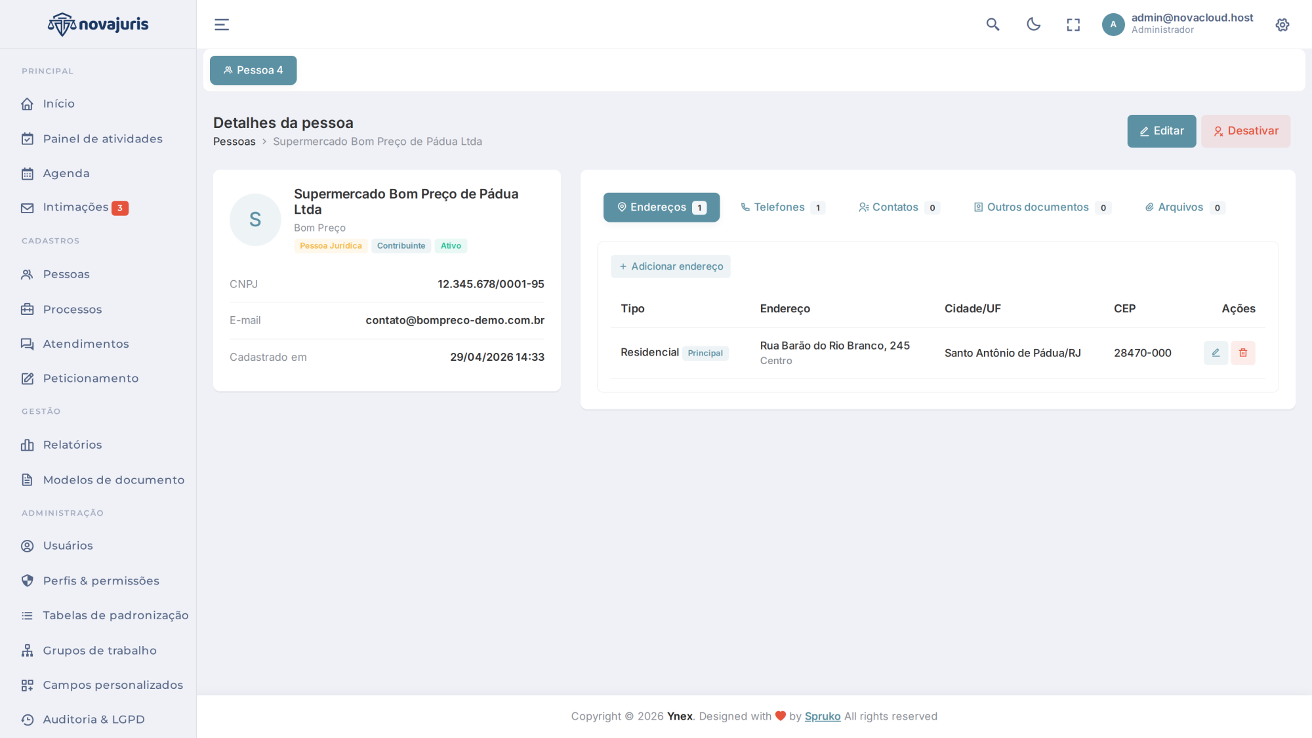Select CNPJ value 12.345.678/0001-95

(x=491, y=284)
